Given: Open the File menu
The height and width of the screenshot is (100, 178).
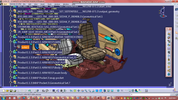Looking at the screenshot, I should pyautogui.click(x=24, y=4).
